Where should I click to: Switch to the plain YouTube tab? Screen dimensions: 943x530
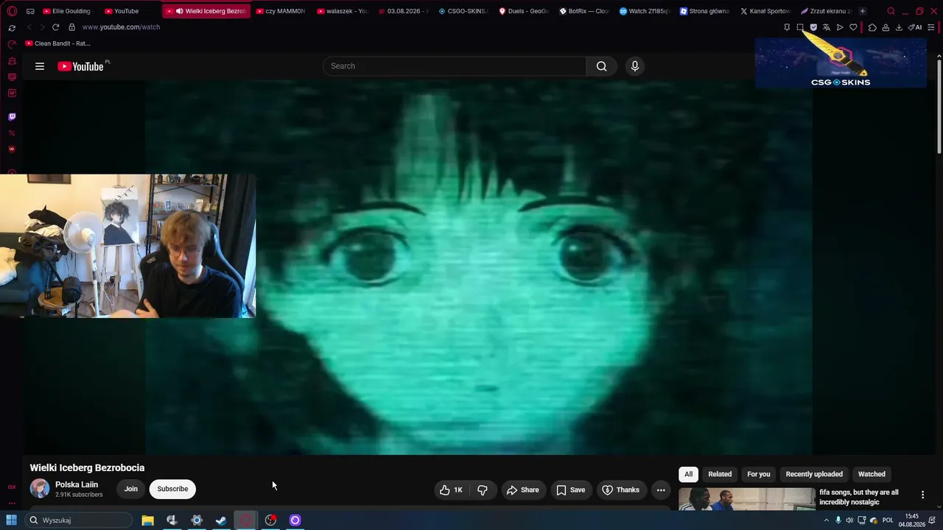pos(127,11)
